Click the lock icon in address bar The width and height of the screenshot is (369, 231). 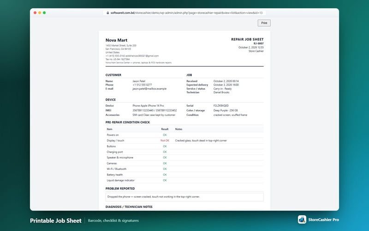(108, 13)
